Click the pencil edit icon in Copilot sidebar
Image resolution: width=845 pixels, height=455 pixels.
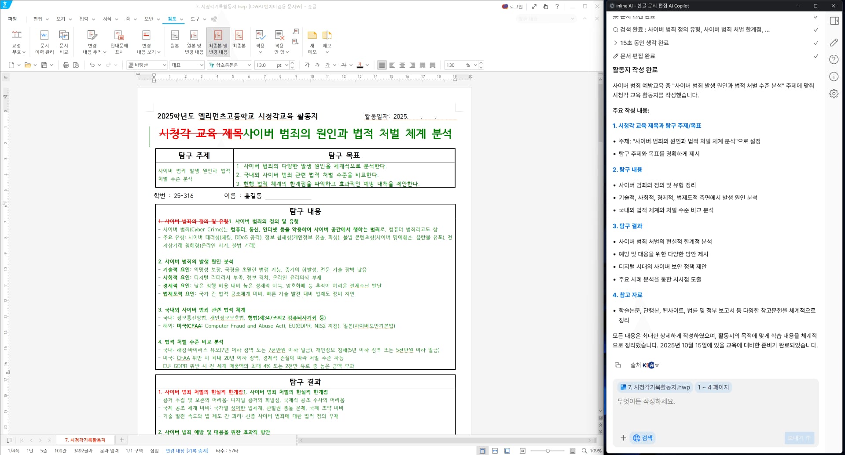pos(834,42)
